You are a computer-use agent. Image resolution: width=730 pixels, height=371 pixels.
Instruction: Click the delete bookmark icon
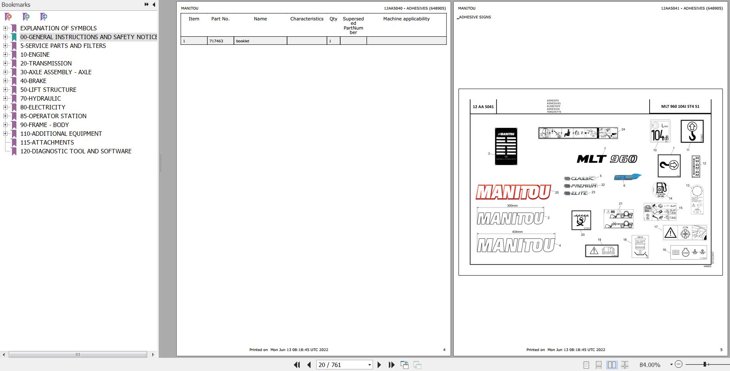(8, 17)
